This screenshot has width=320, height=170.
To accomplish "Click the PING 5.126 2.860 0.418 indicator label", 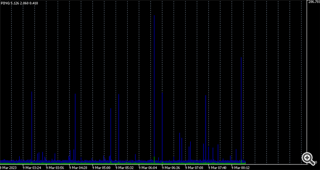I will [x=19, y=3].
